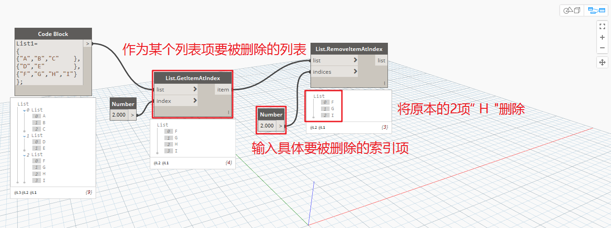The height and width of the screenshot is (228, 611).
Task: Click the list output port of List.RemoveItemAtIndex
Action: 382,61
